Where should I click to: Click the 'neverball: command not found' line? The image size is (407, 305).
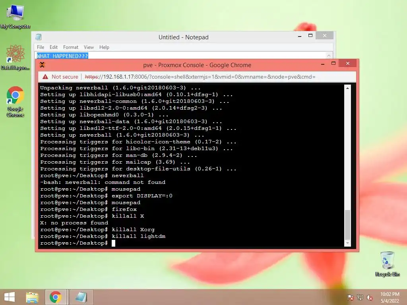point(103,182)
